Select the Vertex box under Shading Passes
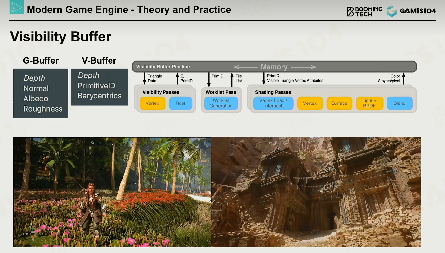Image resolution: width=445 pixels, height=253 pixels. point(310,103)
